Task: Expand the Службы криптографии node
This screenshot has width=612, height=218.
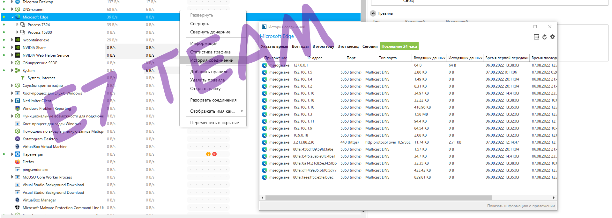Action: (x=12, y=86)
